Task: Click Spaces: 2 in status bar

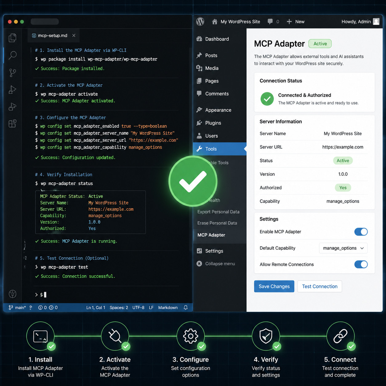Action: [x=119, y=308]
